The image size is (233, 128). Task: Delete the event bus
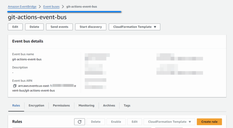(x=34, y=27)
